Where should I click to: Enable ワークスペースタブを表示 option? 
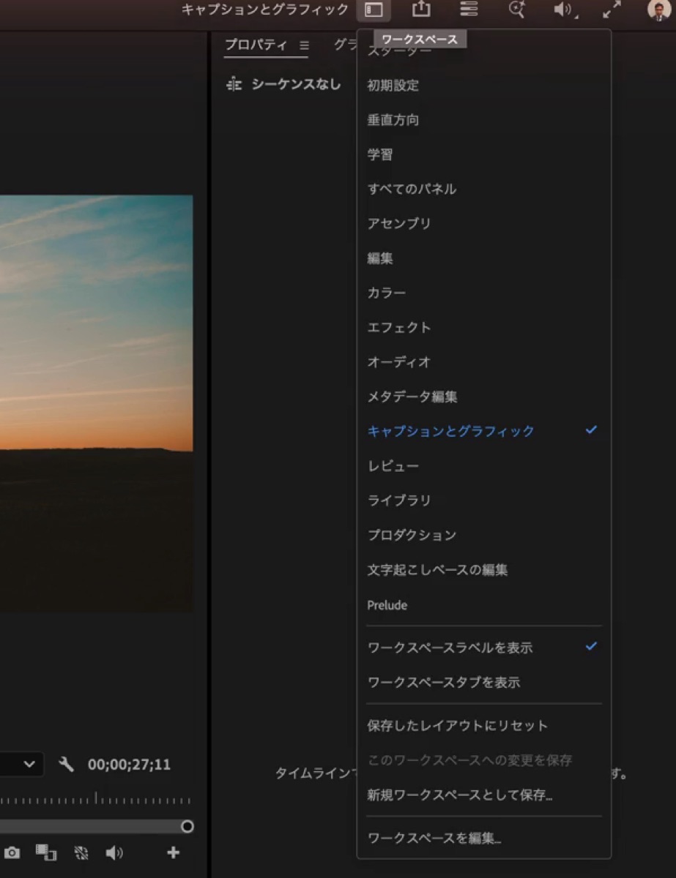point(483,682)
